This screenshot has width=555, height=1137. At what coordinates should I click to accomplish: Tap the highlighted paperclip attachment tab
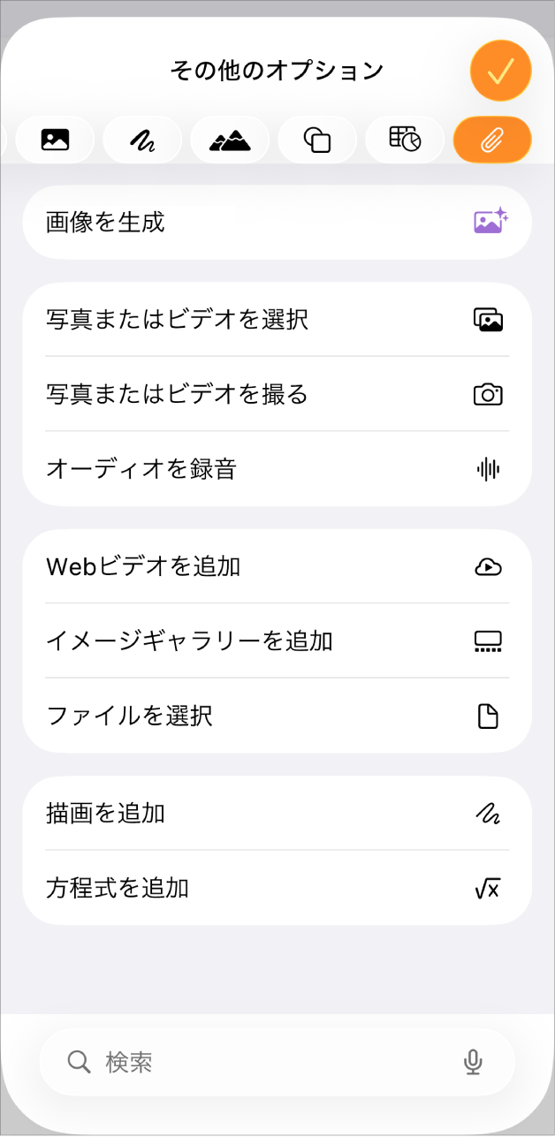coord(492,139)
